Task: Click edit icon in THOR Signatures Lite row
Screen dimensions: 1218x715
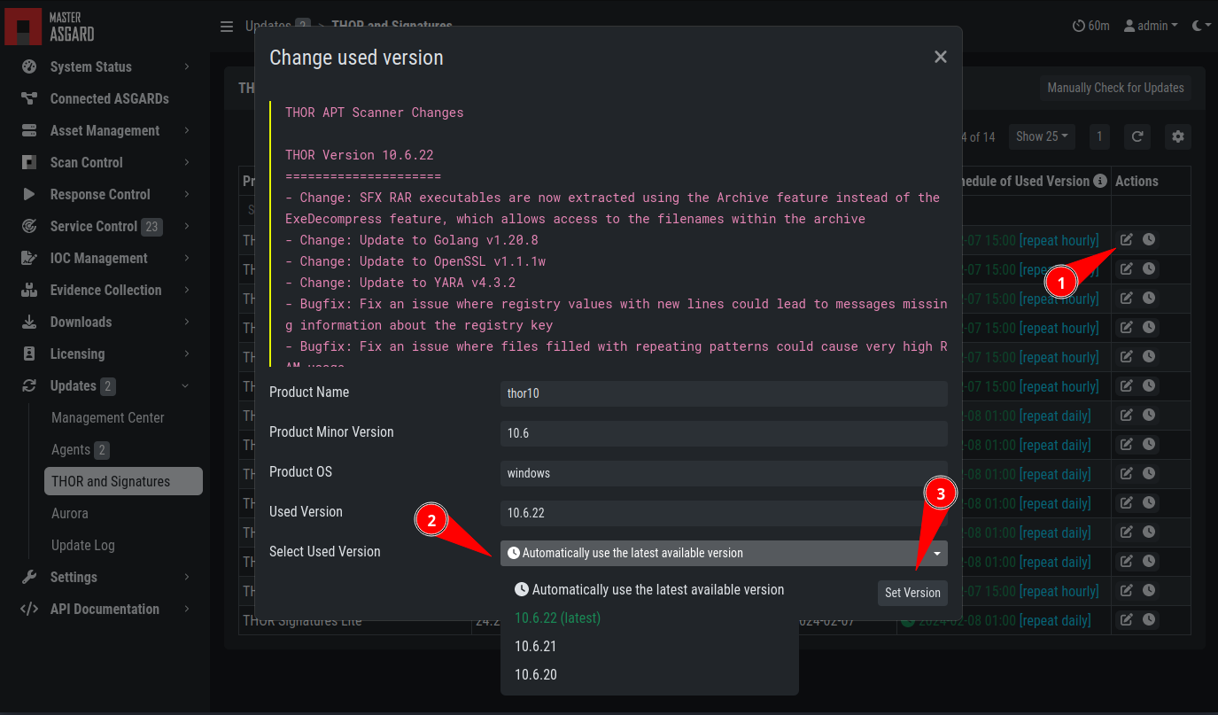Action: point(1126,619)
